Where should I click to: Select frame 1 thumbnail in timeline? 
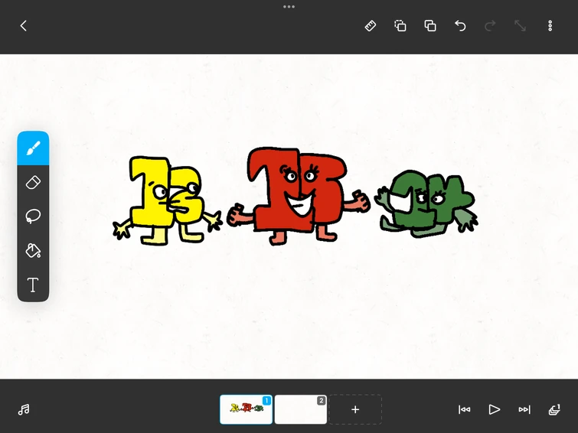246,409
